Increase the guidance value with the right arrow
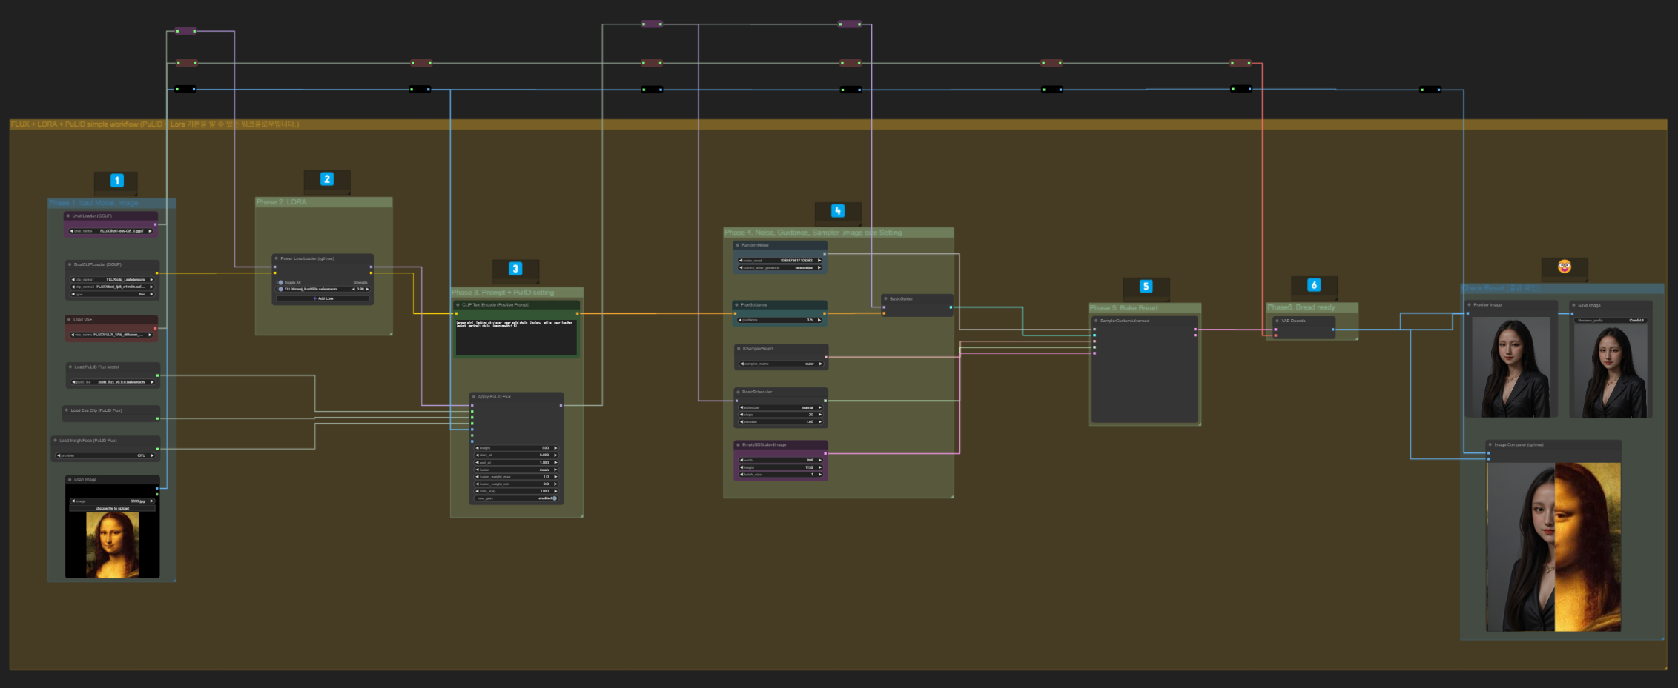The width and height of the screenshot is (1678, 688). point(819,320)
